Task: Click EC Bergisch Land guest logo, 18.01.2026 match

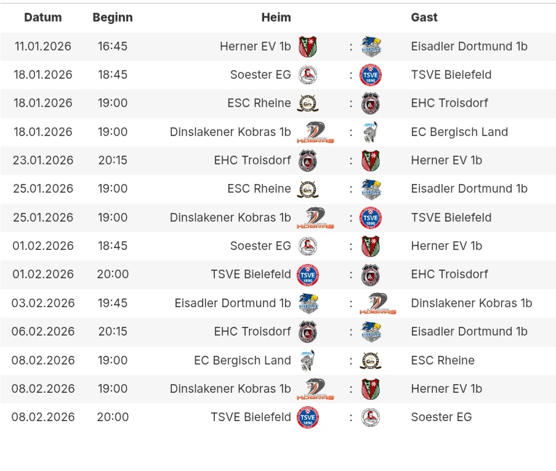Action: (371, 132)
